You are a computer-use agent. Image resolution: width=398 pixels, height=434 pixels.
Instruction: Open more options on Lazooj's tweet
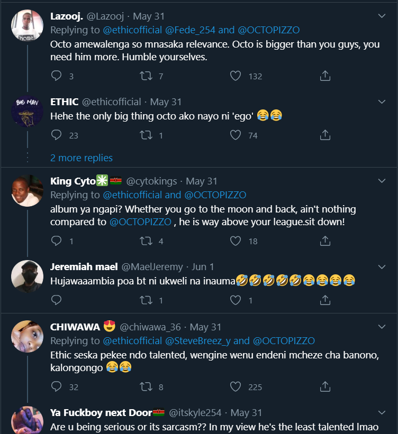coord(382,16)
